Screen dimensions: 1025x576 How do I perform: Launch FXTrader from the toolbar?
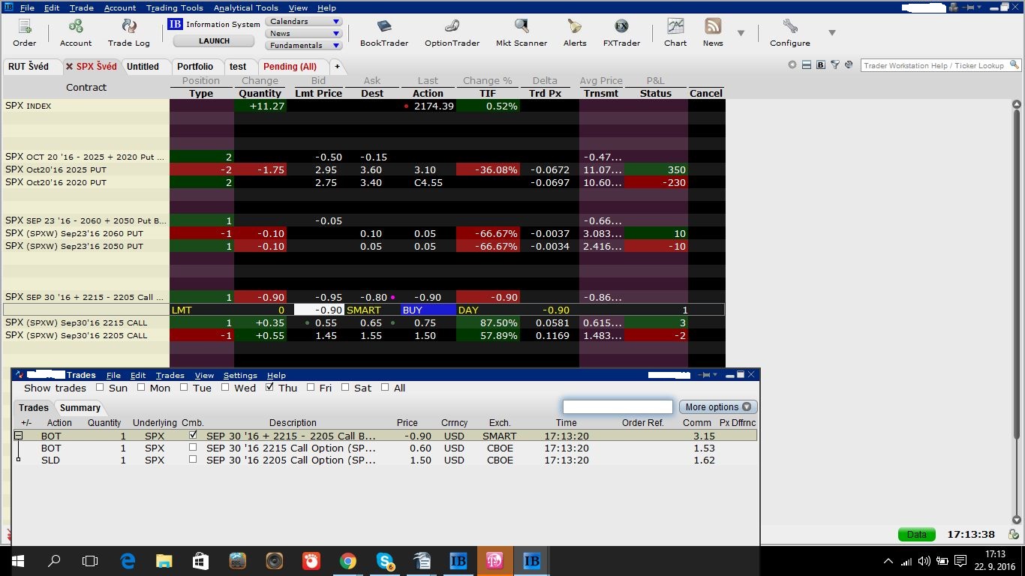(x=621, y=27)
